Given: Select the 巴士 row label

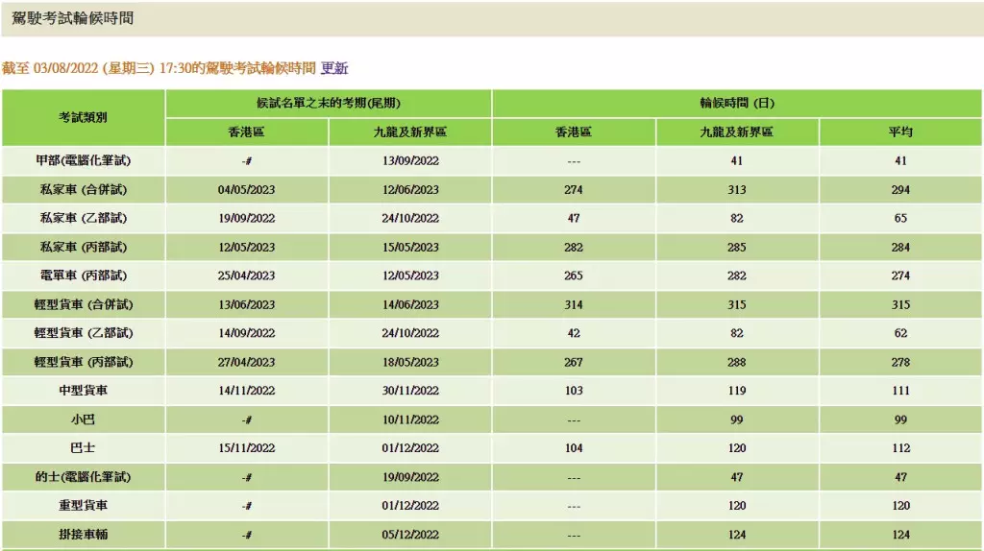Looking at the screenshot, I should click(83, 448).
